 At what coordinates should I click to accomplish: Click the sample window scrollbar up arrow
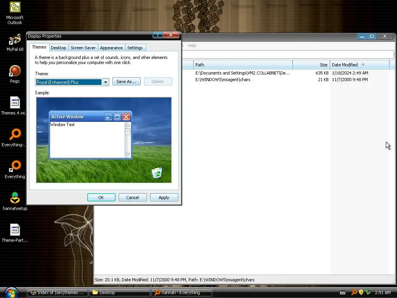tap(128, 125)
